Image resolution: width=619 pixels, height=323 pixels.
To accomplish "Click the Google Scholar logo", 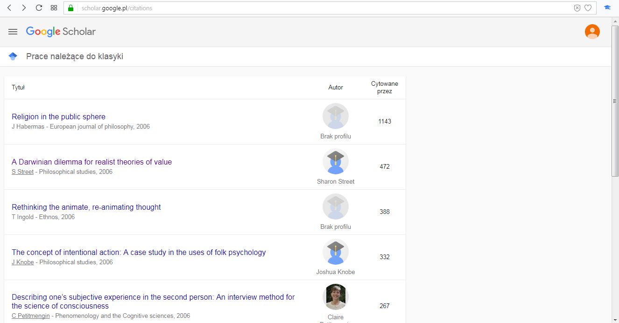I will [61, 32].
